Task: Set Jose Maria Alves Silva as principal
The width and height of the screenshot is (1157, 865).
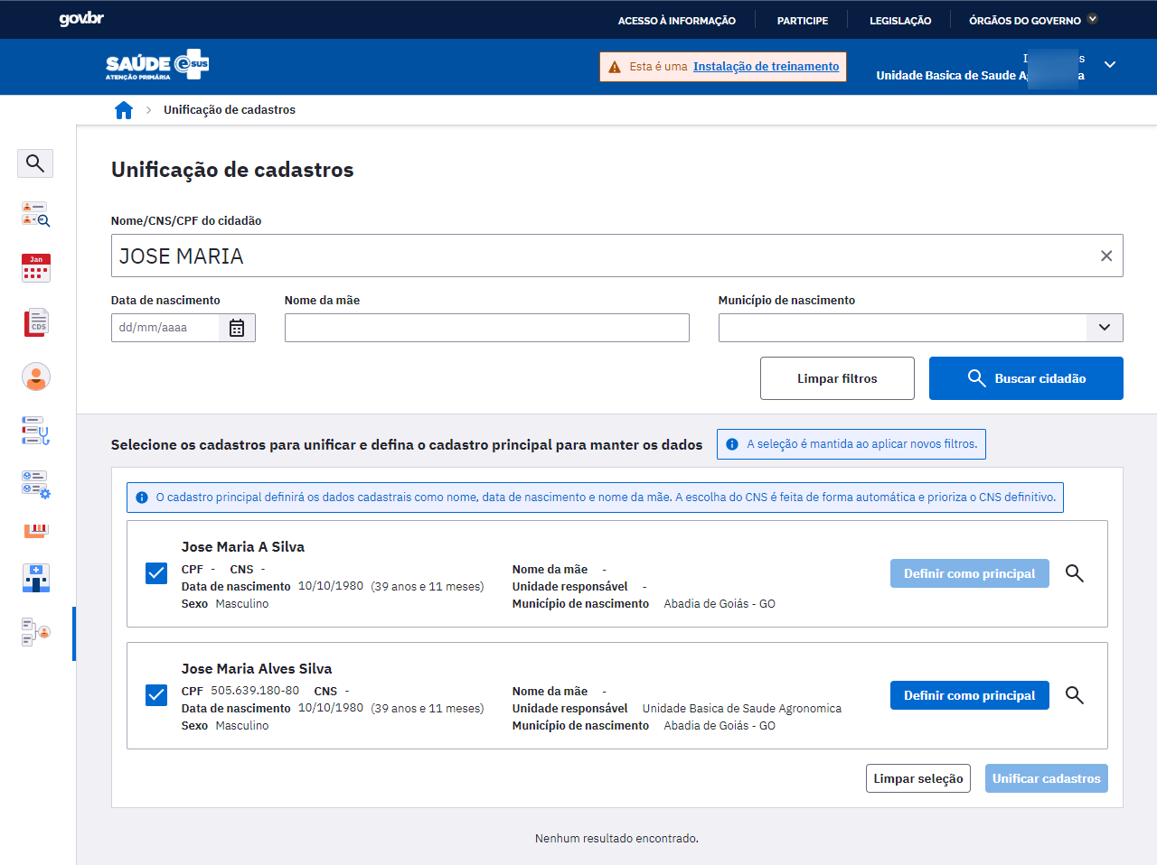Action: [x=969, y=695]
